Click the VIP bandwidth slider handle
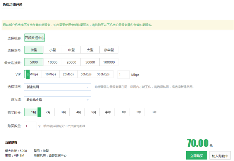The width and height of the screenshot is (234, 161). tap(28, 74)
